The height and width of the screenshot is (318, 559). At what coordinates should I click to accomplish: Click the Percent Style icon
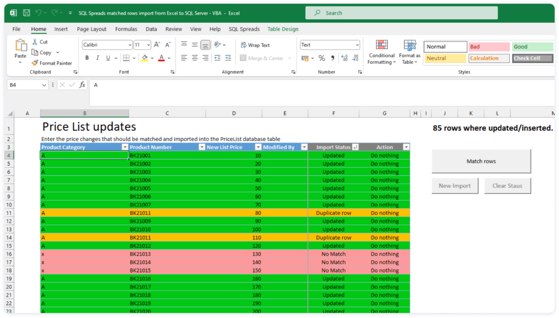[322, 58]
